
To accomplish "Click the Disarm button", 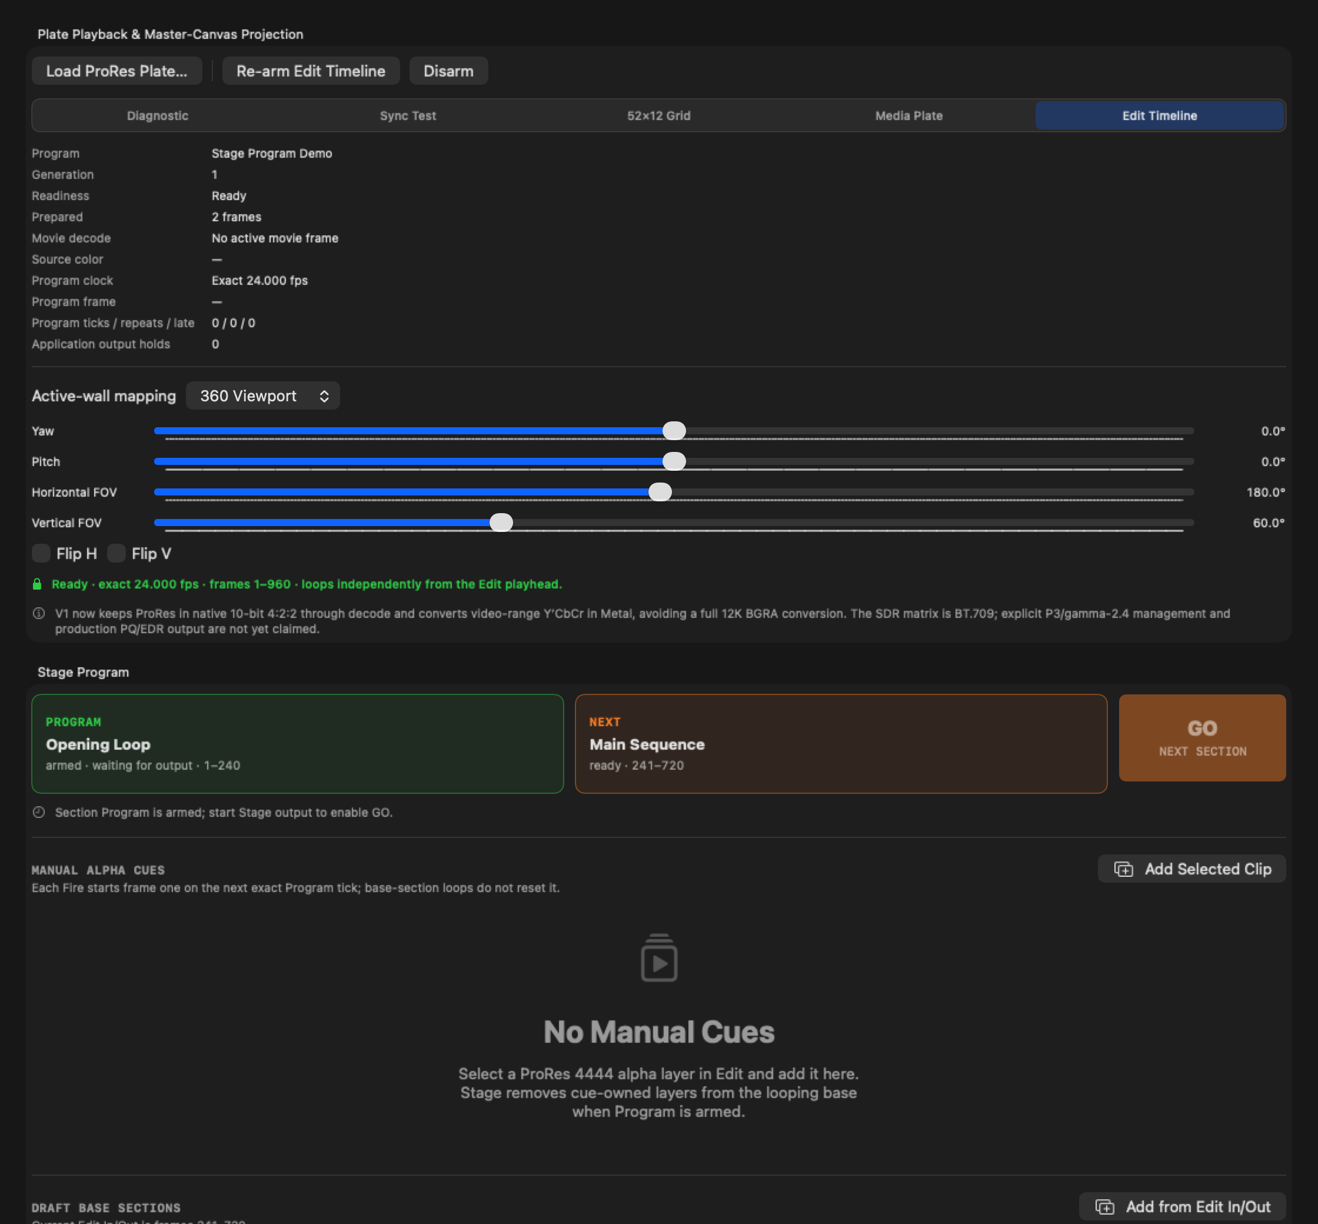I will pyautogui.click(x=448, y=71).
